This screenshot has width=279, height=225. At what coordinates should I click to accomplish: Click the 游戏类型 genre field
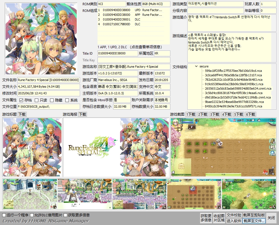coord(215,4)
